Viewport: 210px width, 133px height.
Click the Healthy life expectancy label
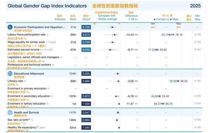coord(23,127)
